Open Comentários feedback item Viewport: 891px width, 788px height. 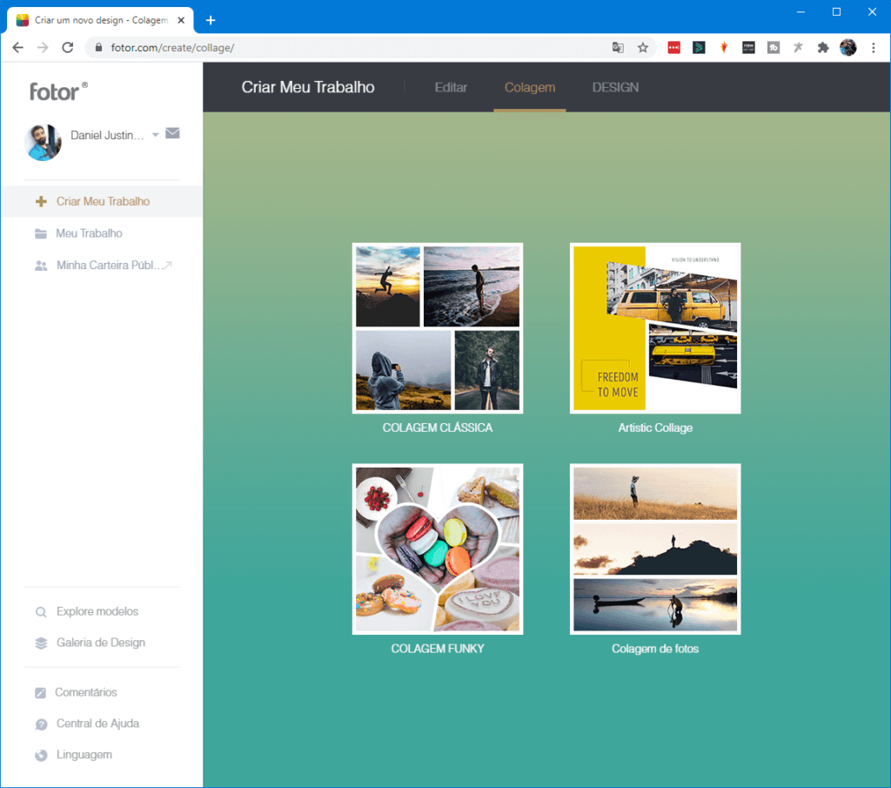[x=85, y=692]
